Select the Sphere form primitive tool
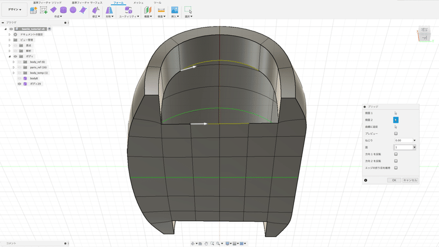 click(72, 10)
